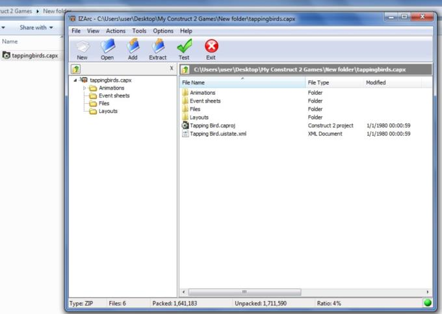Click tappingbirds.capx file icon in Explorer window
Viewport: 442px width, 314px height.
click(x=6, y=55)
